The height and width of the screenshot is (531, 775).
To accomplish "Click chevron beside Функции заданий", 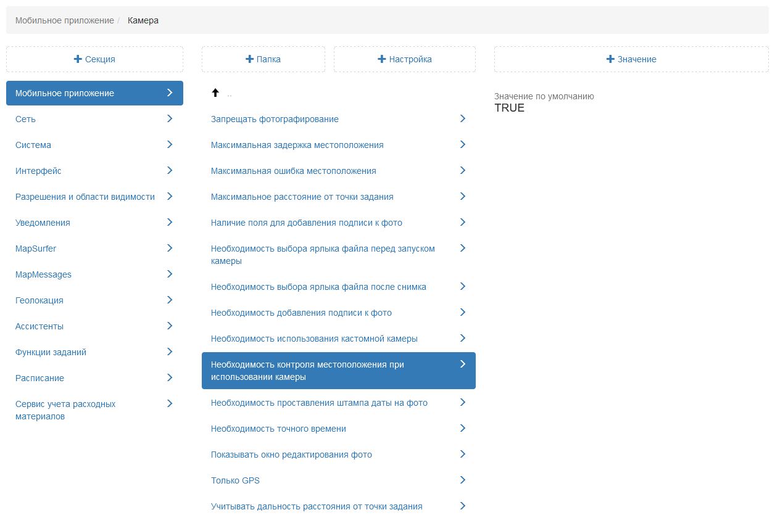I will [170, 352].
